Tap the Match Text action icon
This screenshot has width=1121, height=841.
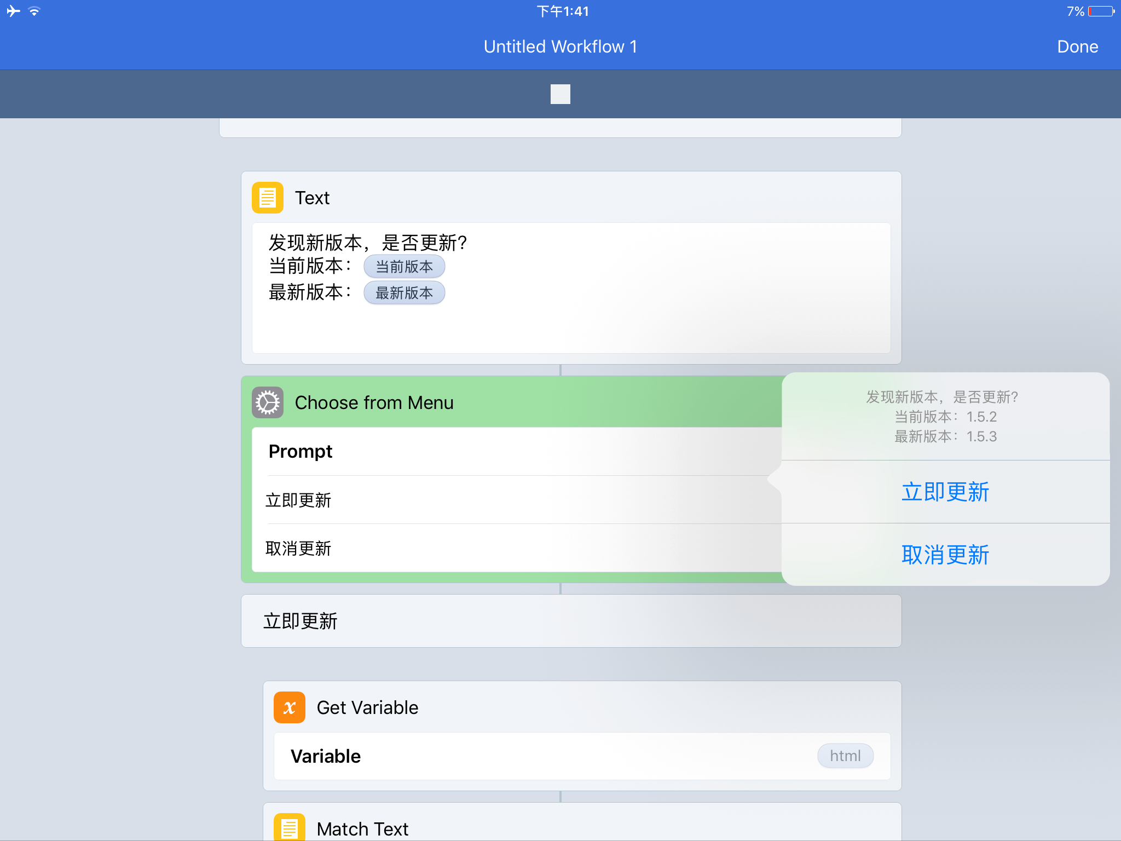[289, 827]
